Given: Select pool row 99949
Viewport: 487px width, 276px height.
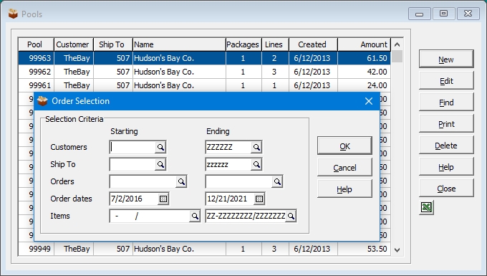Looking at the screenshot, I should [204, 249].
